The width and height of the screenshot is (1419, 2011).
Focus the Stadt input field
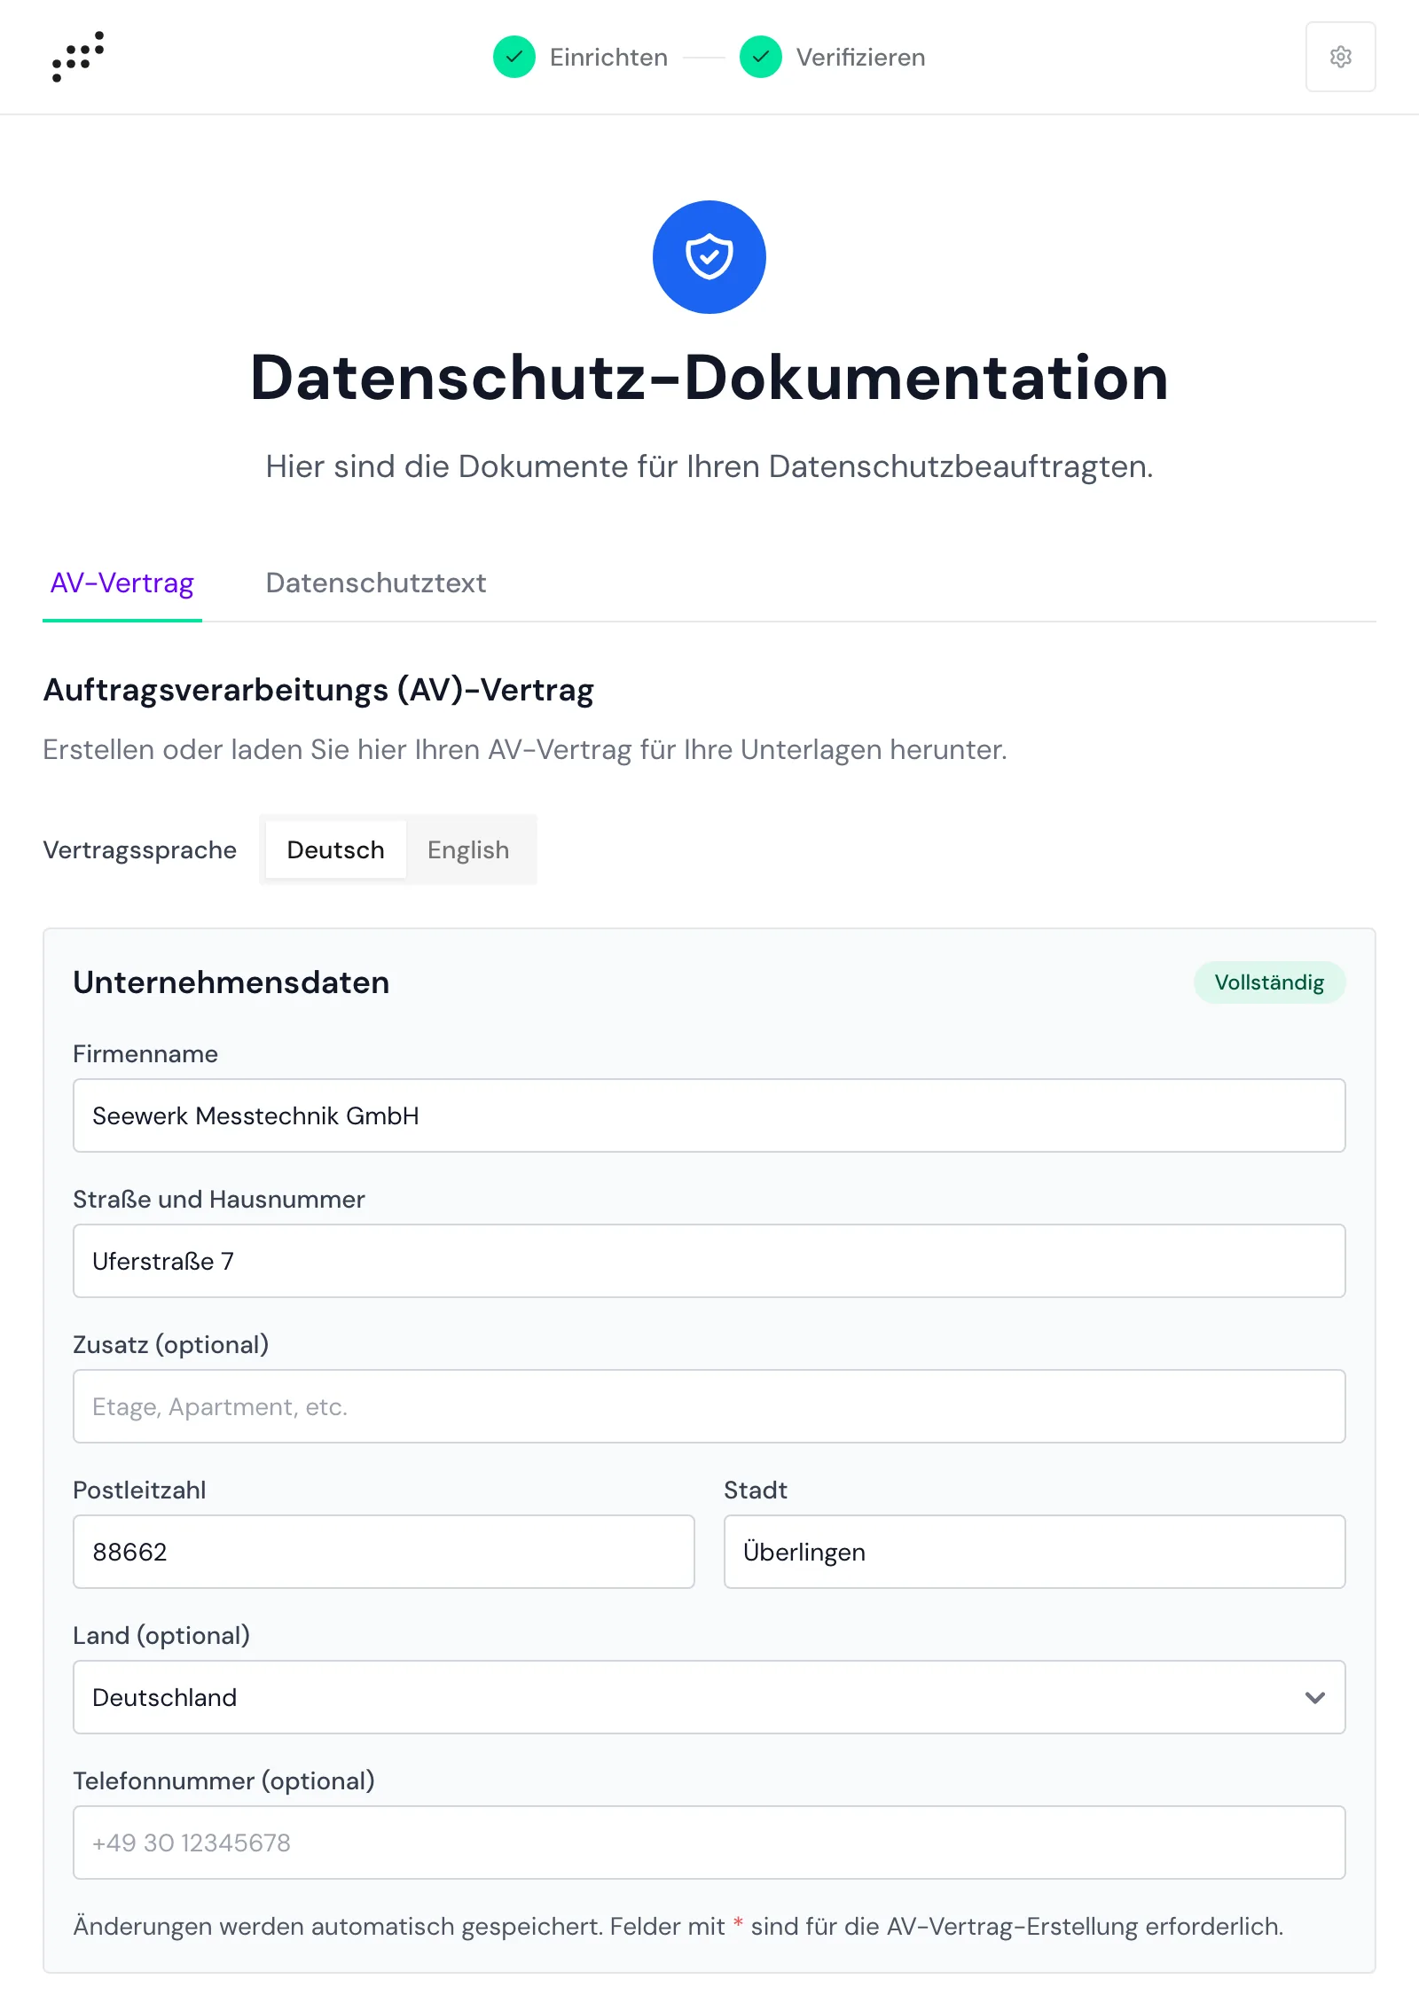pyautogui.click(x=1035, y=1552)
